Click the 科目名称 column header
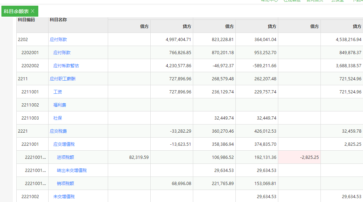This screenshot has width=363, height=202. point(58,20)
